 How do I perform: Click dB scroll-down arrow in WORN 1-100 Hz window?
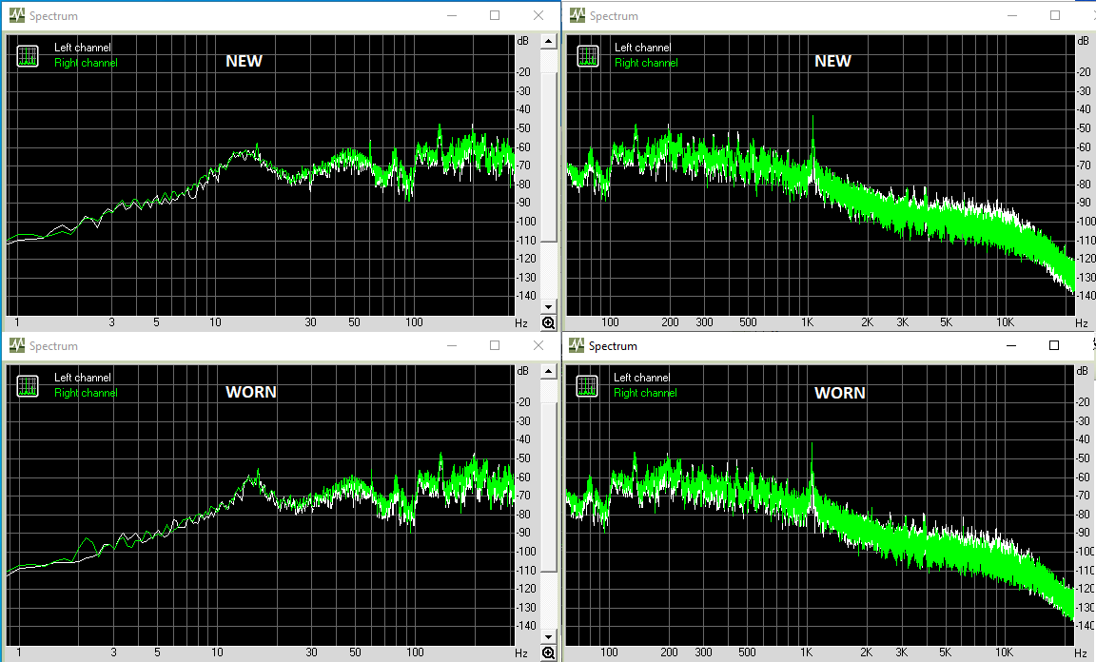549,637
